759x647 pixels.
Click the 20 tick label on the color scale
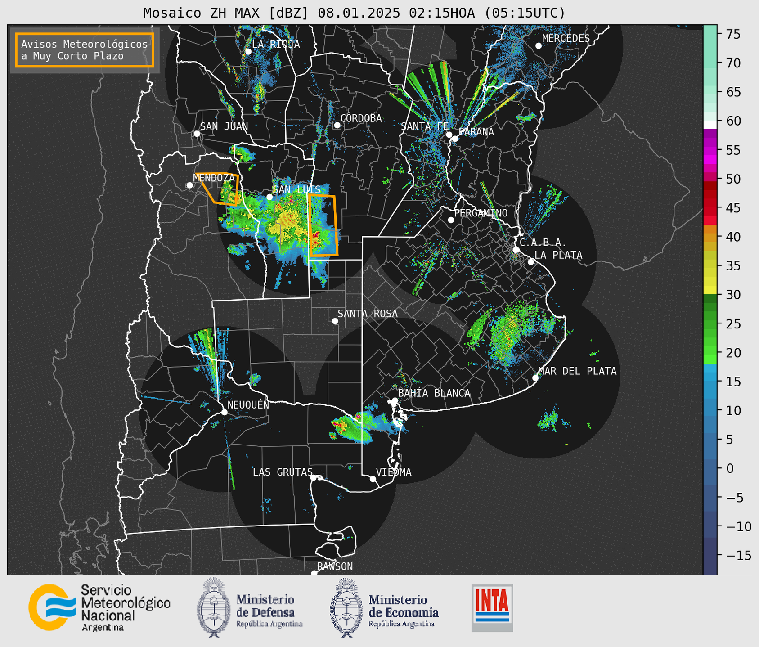point(733,353)
